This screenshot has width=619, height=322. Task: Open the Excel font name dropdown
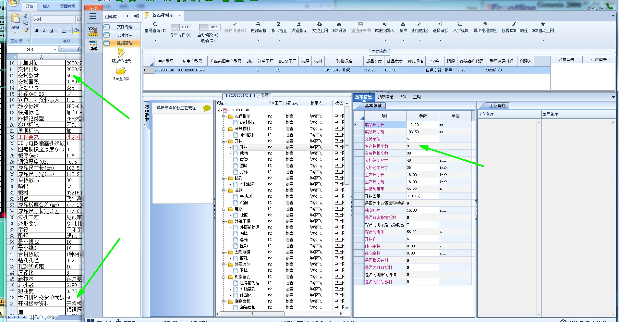(73, 19)
